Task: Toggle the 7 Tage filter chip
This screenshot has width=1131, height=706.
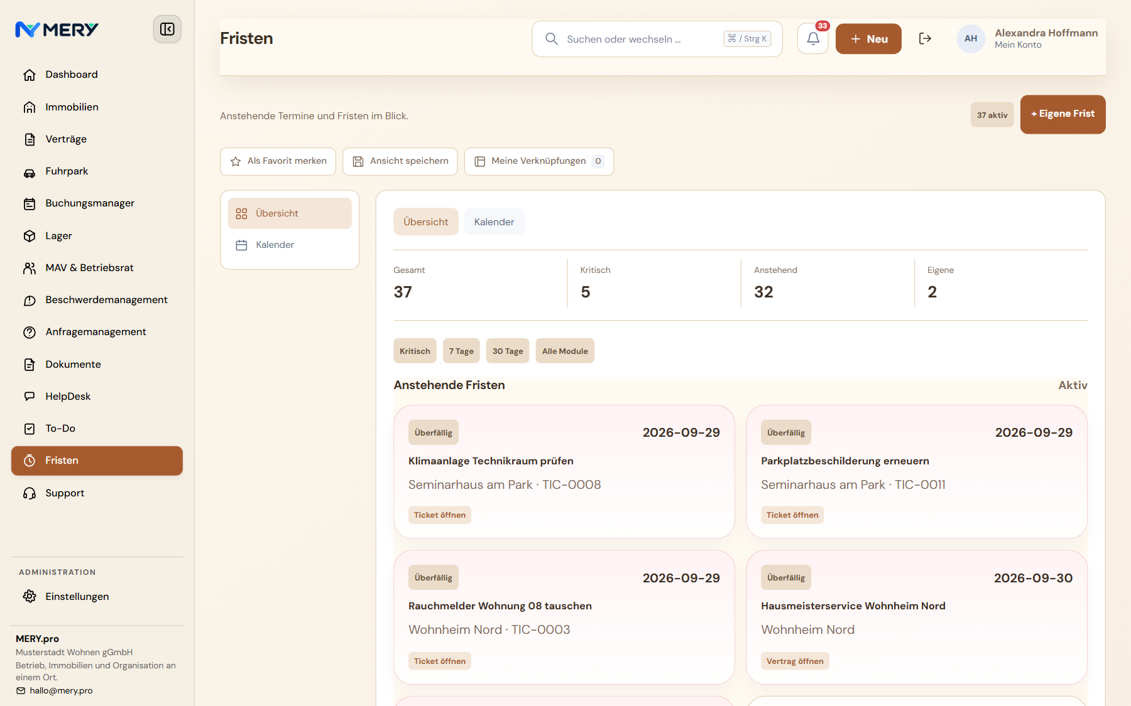Action: (461, 351)
